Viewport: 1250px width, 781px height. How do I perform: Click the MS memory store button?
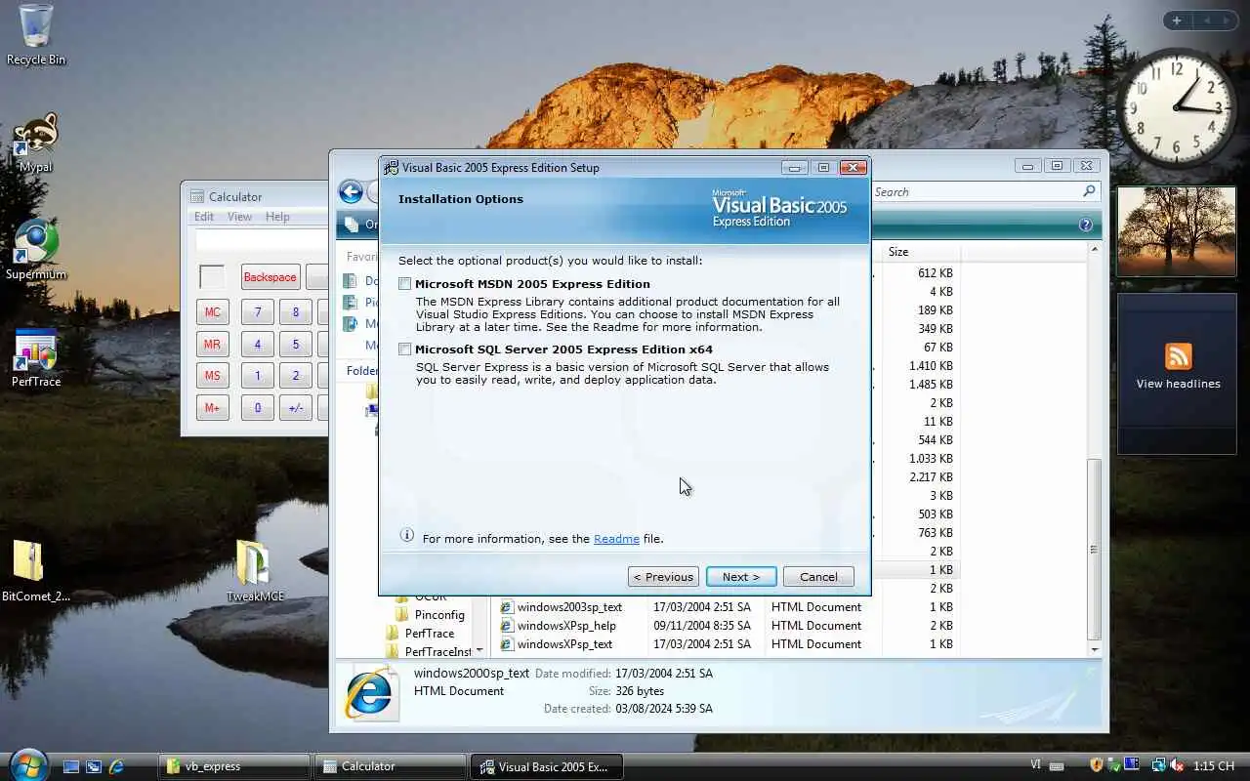213,376
